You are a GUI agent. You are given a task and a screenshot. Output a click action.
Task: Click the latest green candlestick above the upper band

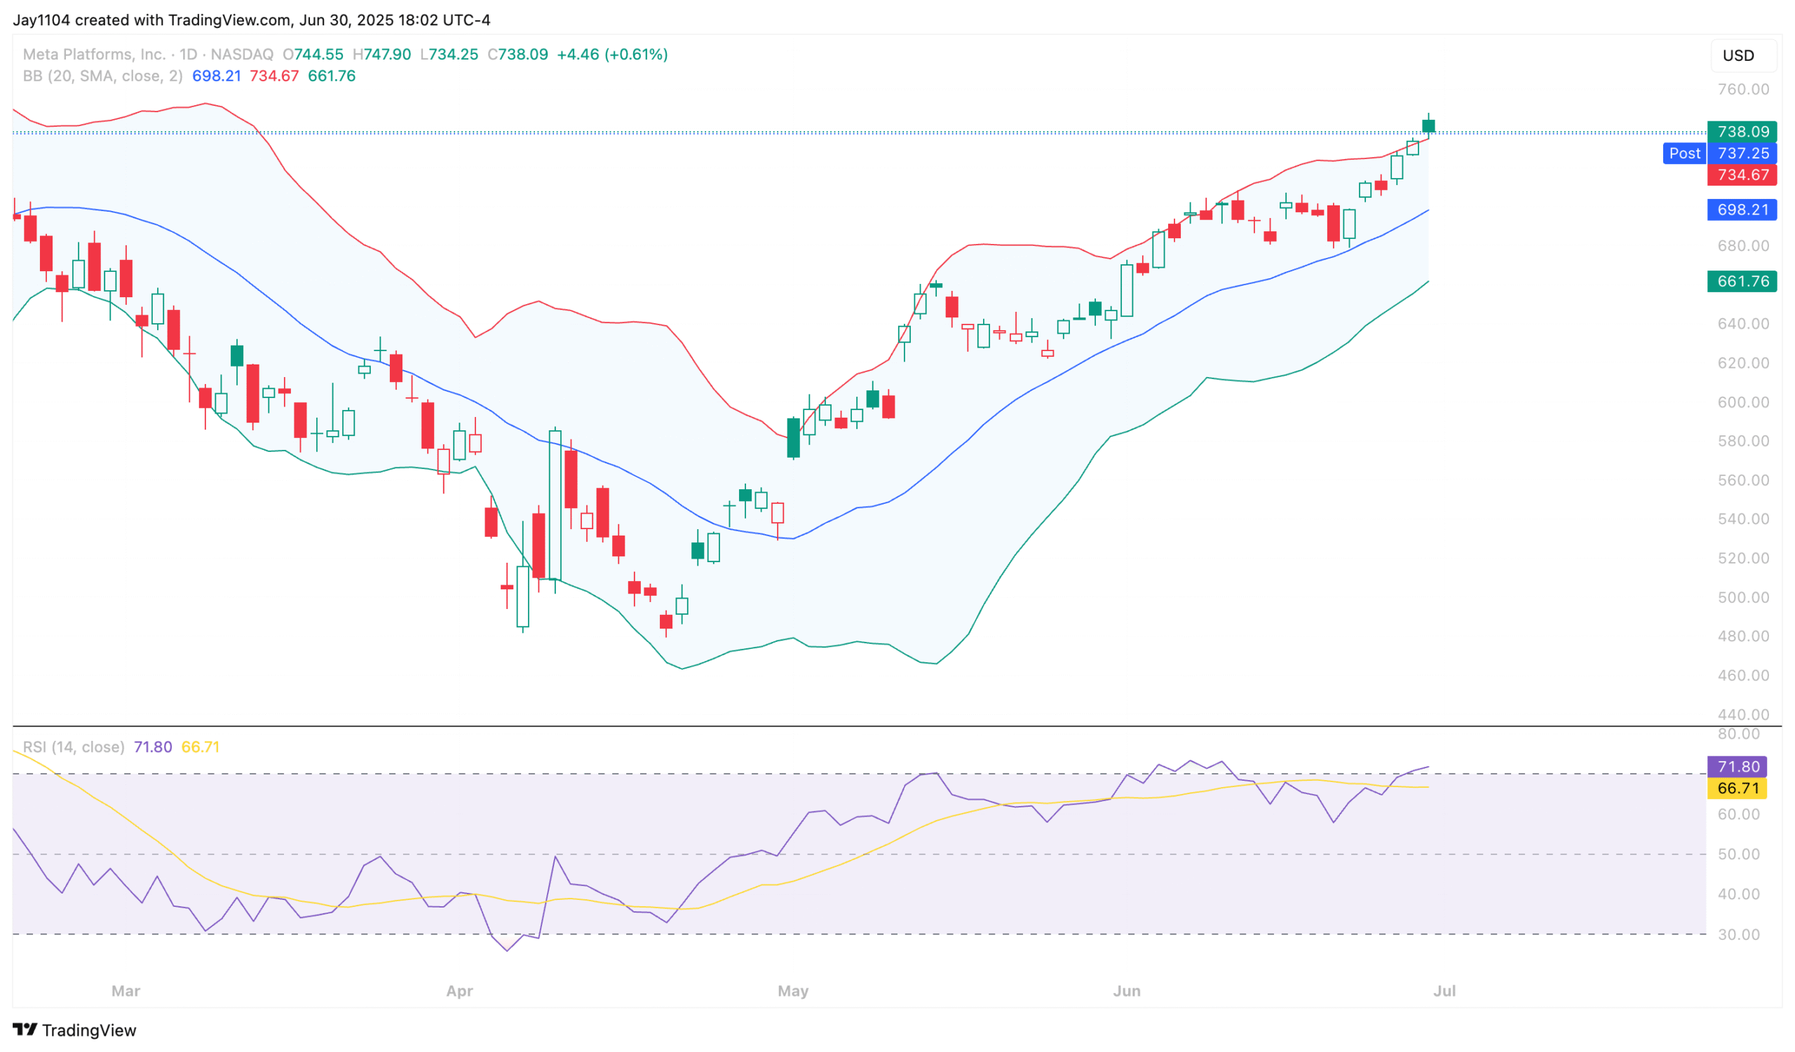pyautogui.click(x=1428, y=126)
